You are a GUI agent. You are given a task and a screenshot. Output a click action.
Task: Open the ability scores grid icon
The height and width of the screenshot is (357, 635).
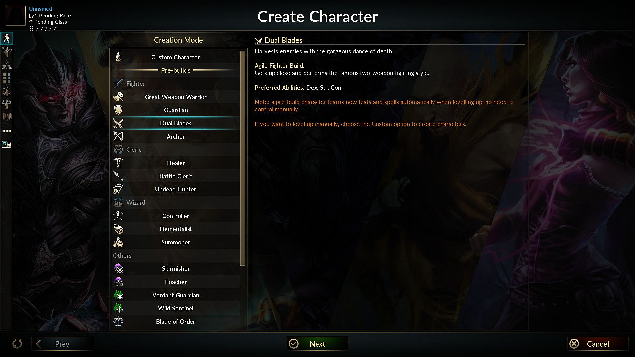[7, 78]
